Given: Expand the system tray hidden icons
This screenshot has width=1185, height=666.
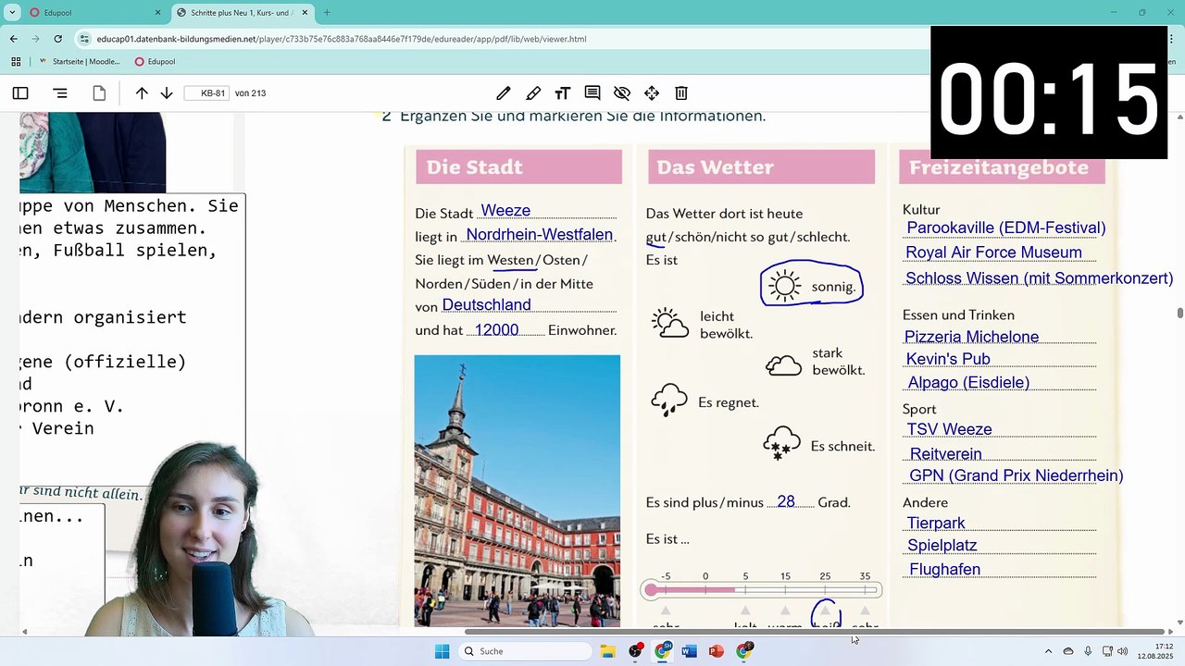Looking at the screenshot, I should pos(1048,651).
